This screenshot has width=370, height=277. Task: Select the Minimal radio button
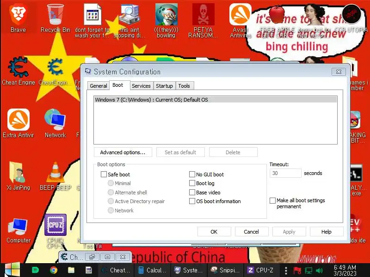[111, 183]
